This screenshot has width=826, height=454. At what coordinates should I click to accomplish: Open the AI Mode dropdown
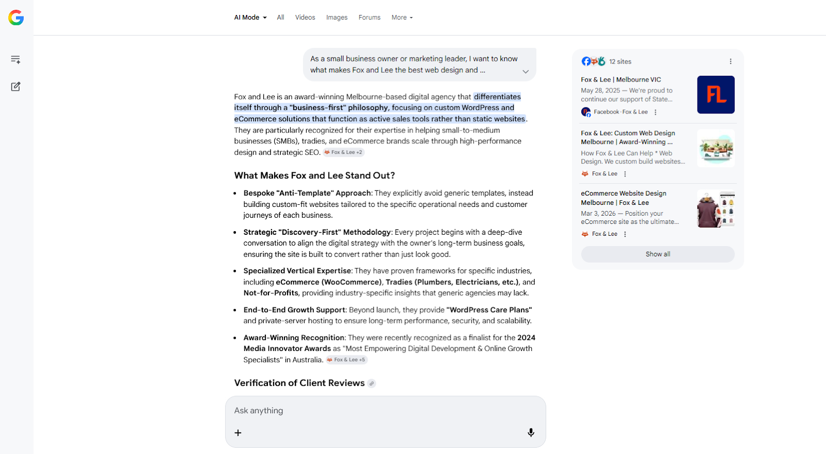point(250,18)
